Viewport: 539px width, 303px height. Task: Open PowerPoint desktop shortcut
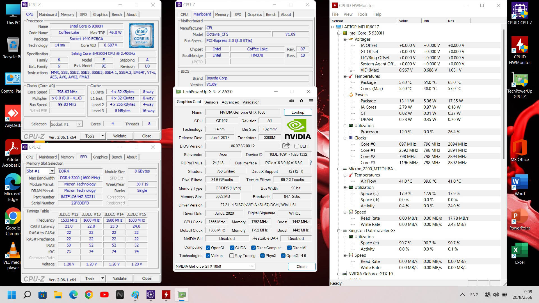(520, 219)
